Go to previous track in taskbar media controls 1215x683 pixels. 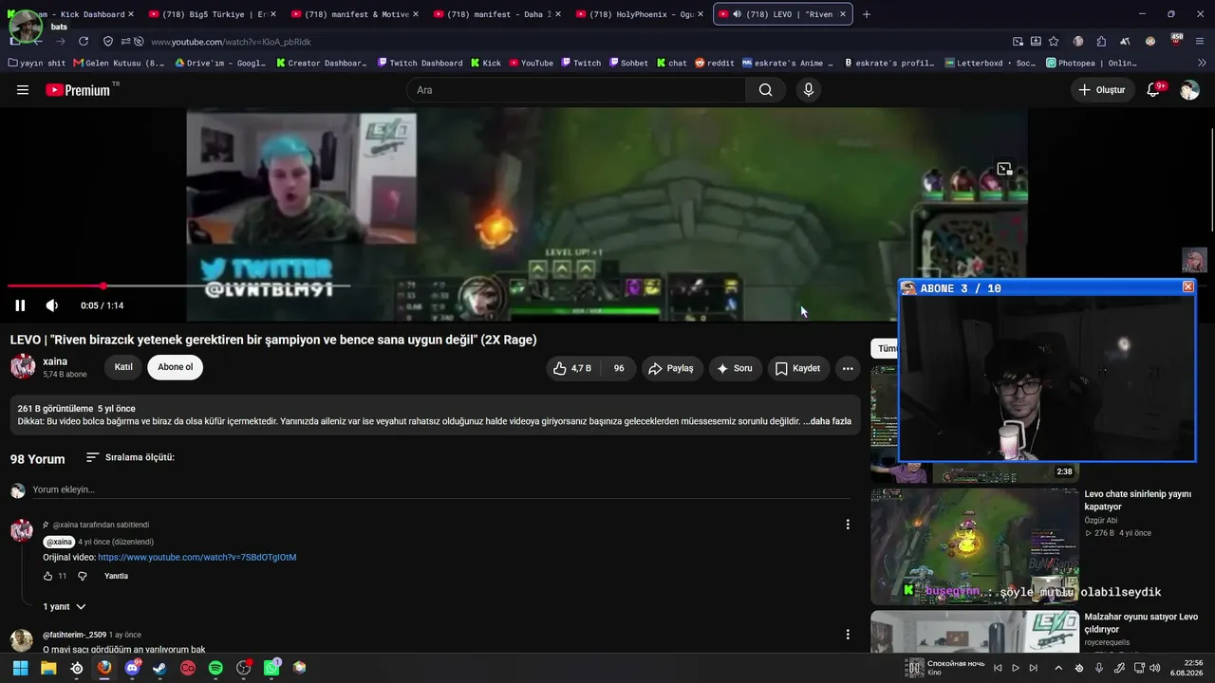coord(998,668)
